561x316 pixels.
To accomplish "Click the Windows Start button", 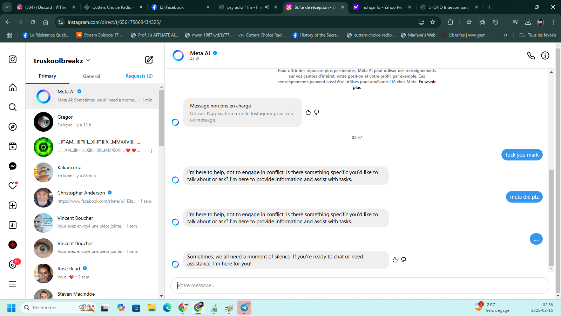I will coord(11,308).
